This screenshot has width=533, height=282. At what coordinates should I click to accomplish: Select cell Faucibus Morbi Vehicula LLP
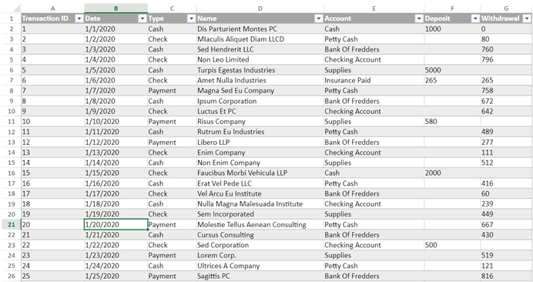(260, 173)
